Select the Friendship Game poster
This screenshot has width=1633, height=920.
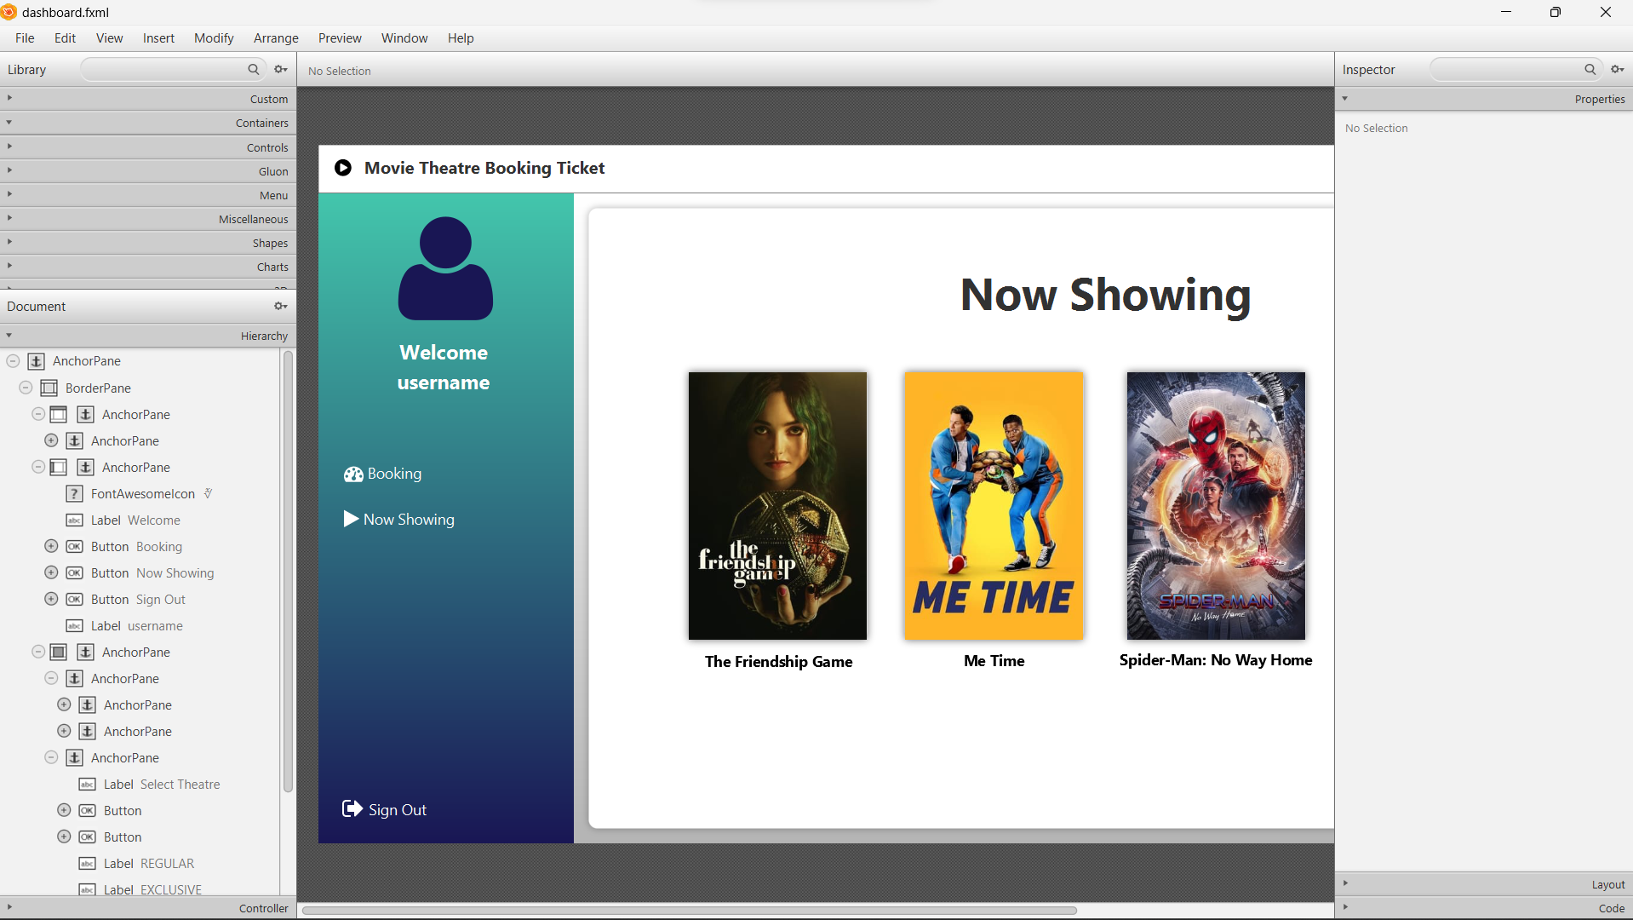[x=777, y=506]
